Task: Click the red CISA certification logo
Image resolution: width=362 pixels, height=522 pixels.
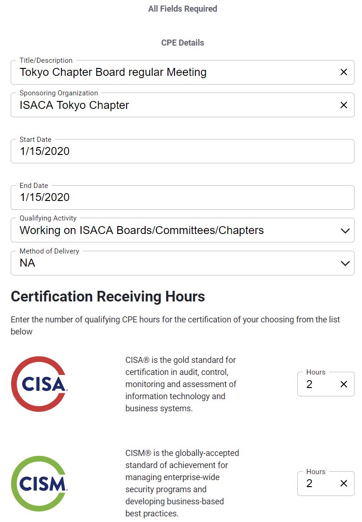Action: (x=40, y=384)
